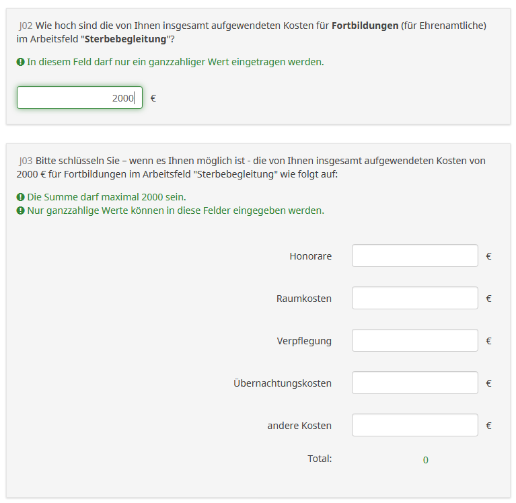Click the 'andere Kosten' label
Screen dimensions: 516x503
(x=299, y=425)
